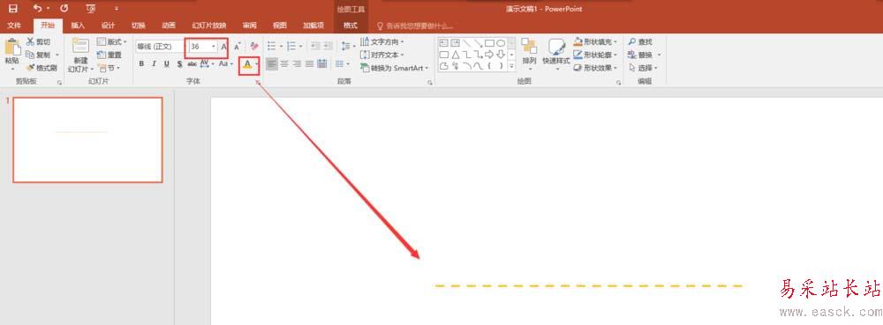The height and width of the screenshot is (325, 883).
Task: Click the Quick Styles icon
Action: coord(556,48)
